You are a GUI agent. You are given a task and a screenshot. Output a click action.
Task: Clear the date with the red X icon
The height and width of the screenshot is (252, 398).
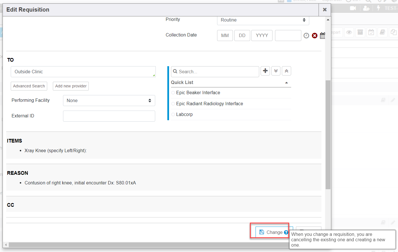coord(315,36)
